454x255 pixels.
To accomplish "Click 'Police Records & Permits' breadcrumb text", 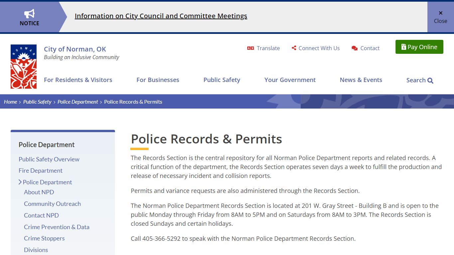I will click(x=133, y=102).
